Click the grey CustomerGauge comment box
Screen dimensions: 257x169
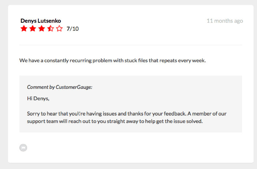tap(131, 104)
